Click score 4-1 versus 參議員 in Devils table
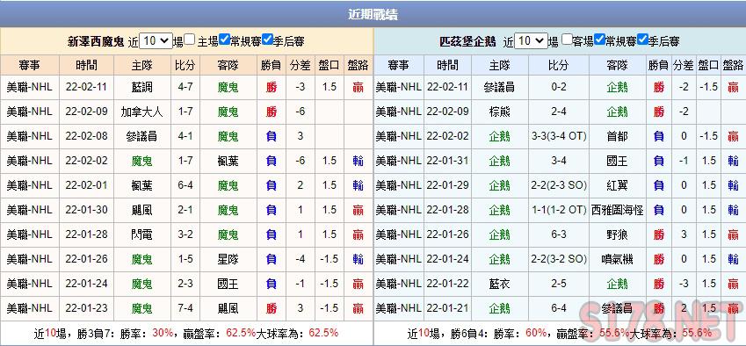Image resolution: width=746 pixels, height=346 pixels. (185, 136)
